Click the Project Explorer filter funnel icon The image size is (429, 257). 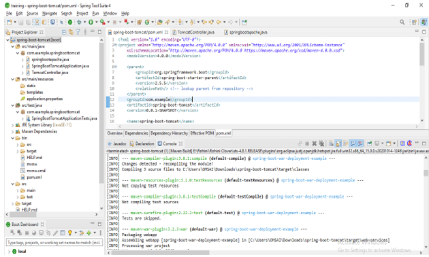78,32
